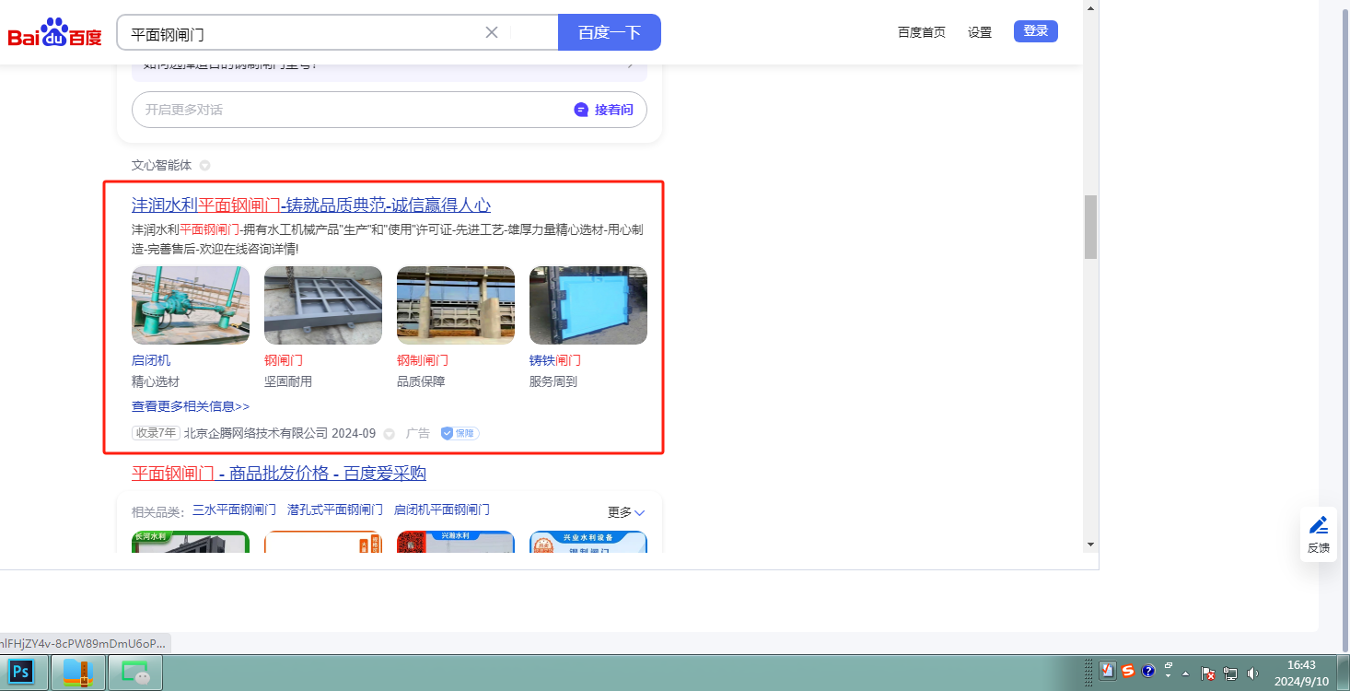This screenshot has height=691, width=1350.
Task: Click the 登录 login button
Action: click(1036, 31)
